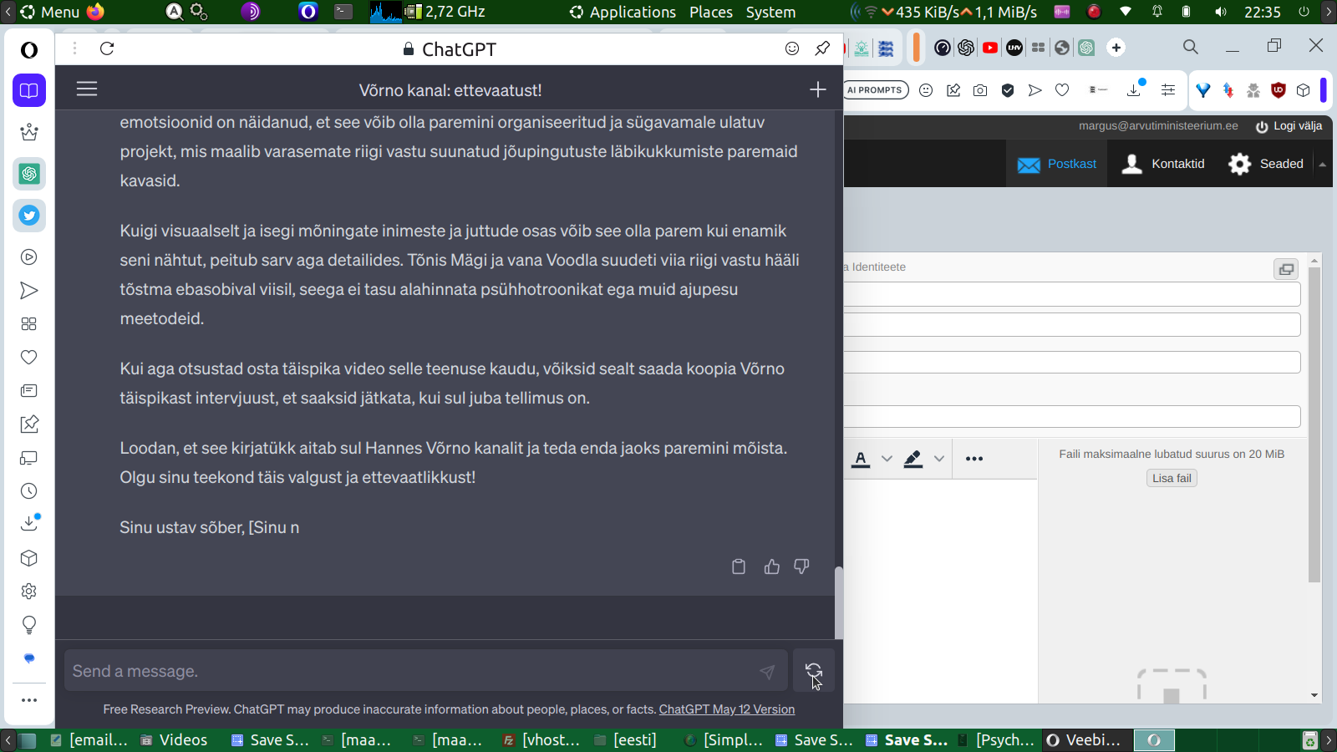The height and width of the screenshot is (752, 1337).
Task: Open the Opera sidebar Speed Dial grid
Action: [x=29, y=324]
